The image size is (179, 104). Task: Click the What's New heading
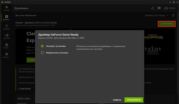(x=24, y=99)
